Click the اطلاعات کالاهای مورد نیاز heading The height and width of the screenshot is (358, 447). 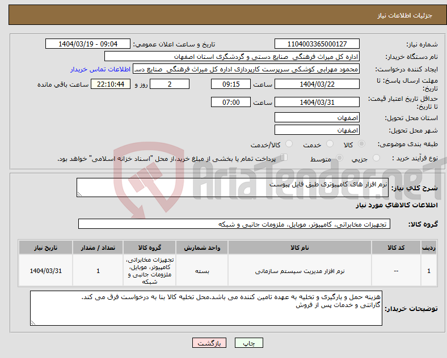tap(397, 205)
